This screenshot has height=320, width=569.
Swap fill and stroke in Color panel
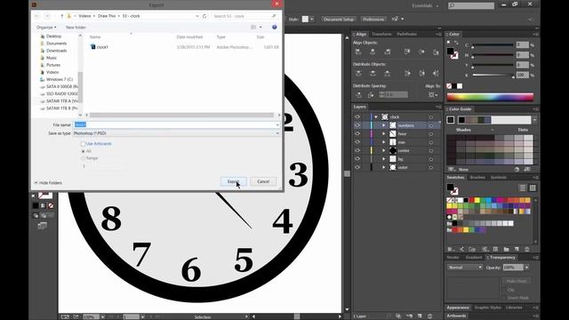pos(456,43)
